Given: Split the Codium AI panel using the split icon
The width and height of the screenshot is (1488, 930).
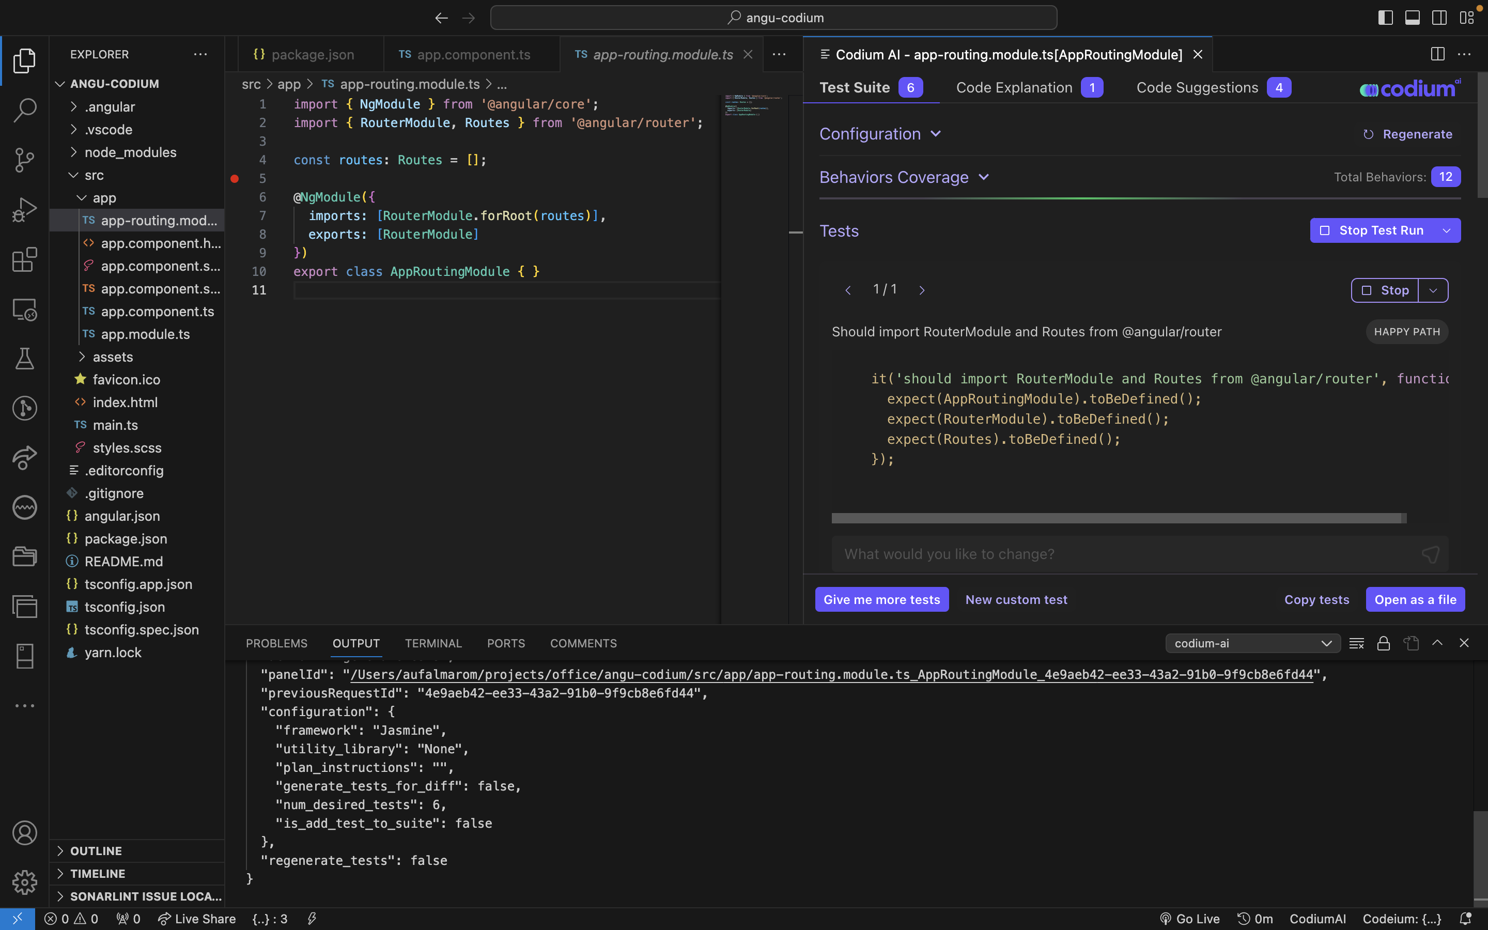Looking at the screenshot, I should click(1437, 54).
